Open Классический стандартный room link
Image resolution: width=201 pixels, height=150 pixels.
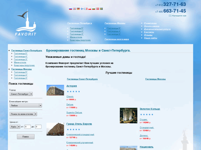point(80,134)
